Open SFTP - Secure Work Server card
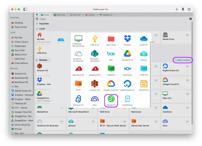 114,124
